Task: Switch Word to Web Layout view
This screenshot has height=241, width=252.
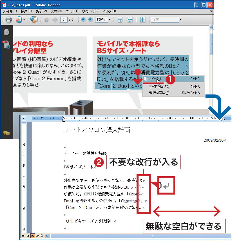Action: click(28, 236)
